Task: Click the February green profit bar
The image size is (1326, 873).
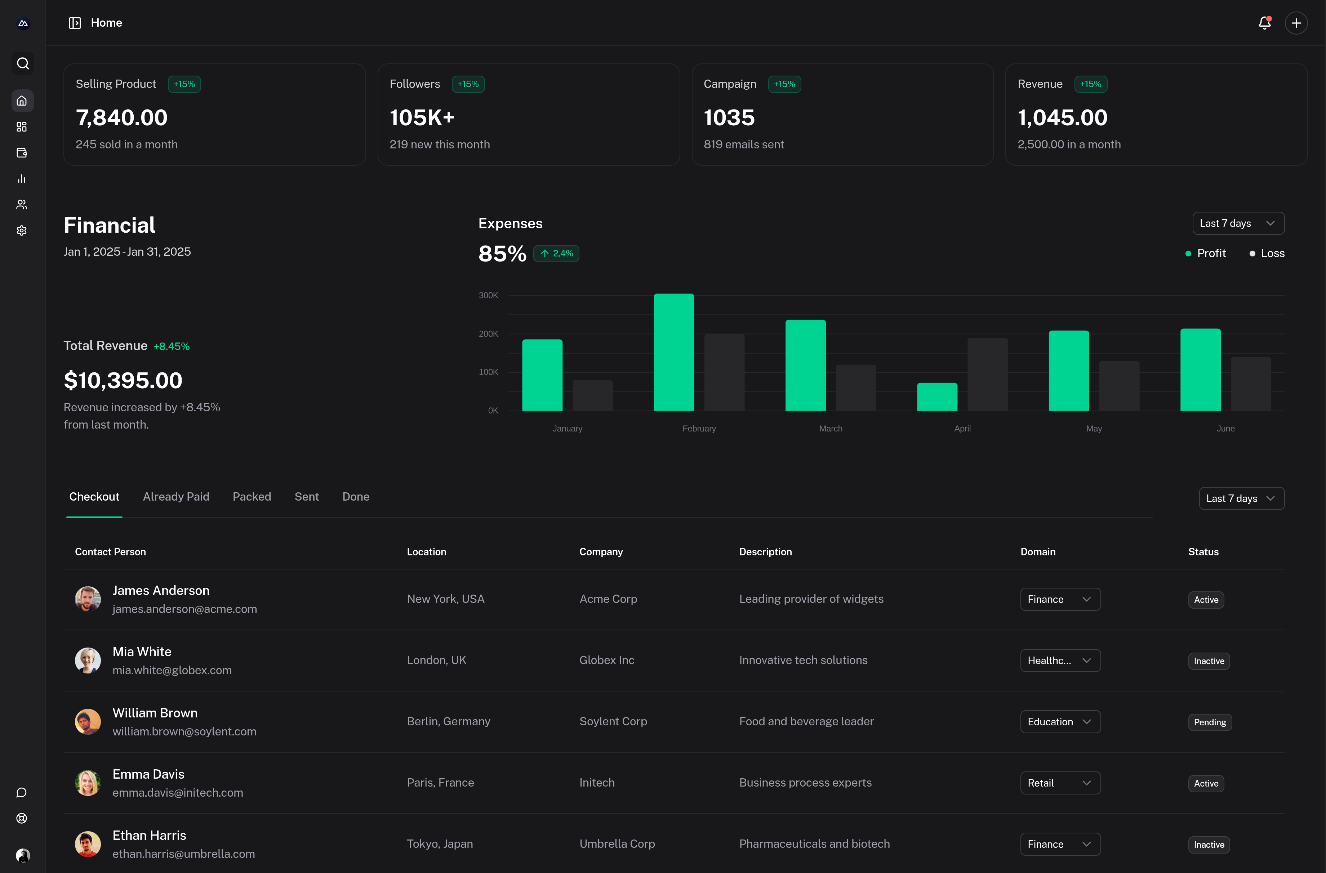Action: (x=673, y=353)
